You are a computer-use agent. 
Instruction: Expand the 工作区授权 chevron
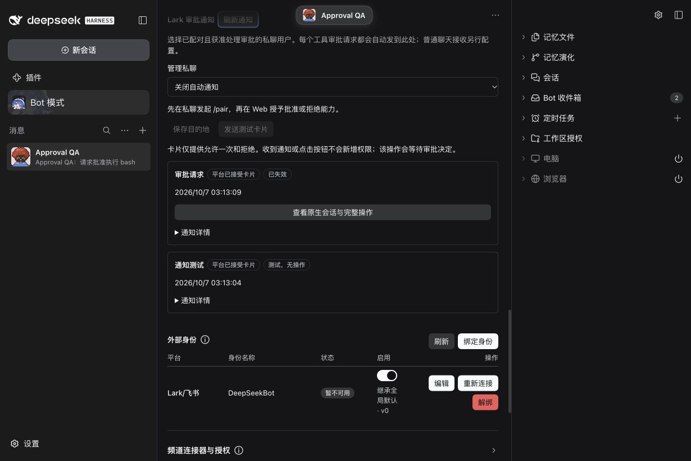tap(524, 138)
